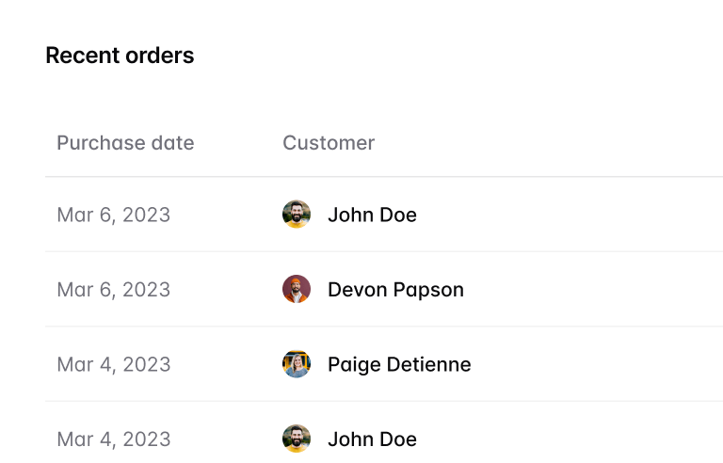
Task: Select the last visible John Doe order row
Action: point(565,439)
